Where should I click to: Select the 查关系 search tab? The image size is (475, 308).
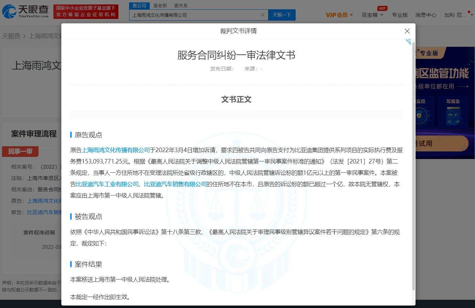click(181, 6)
